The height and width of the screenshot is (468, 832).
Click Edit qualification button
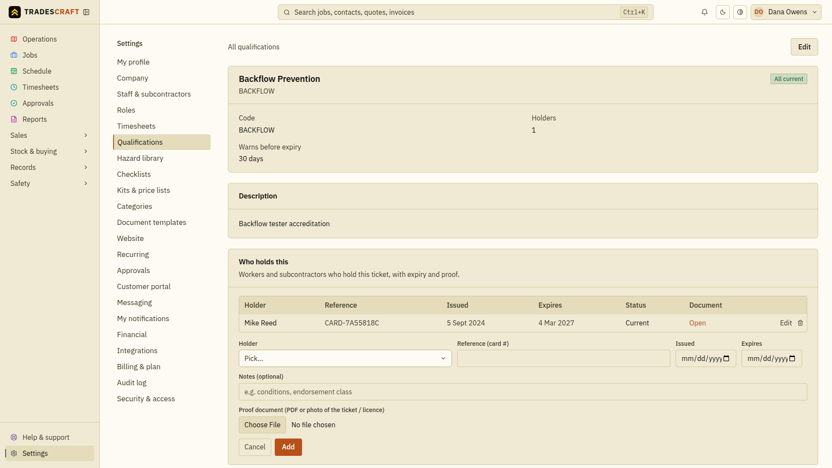[804, 47]
